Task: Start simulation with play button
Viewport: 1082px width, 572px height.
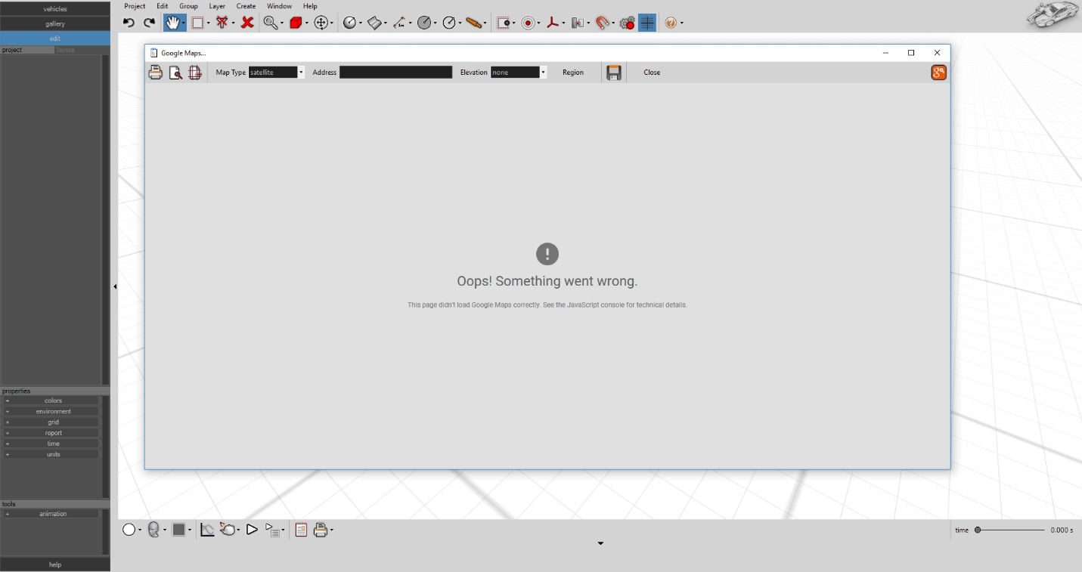Action: tap(252, 530)
